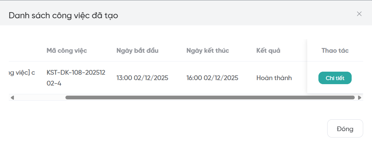Select the job code KST-DK-108-20251202-4 cell

pos(76,78)
